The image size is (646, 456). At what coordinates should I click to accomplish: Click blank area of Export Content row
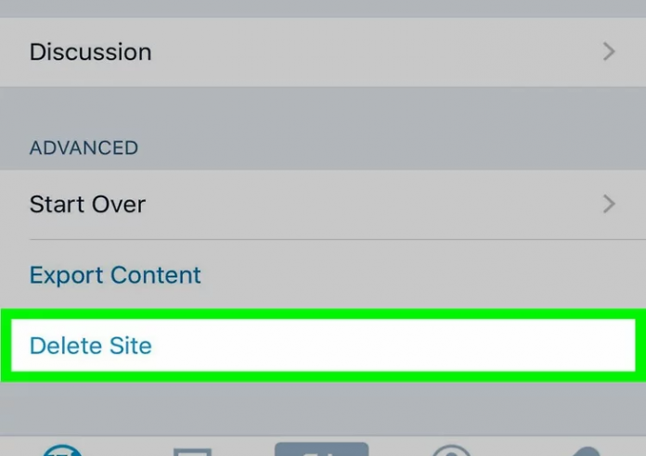[418, 275]
